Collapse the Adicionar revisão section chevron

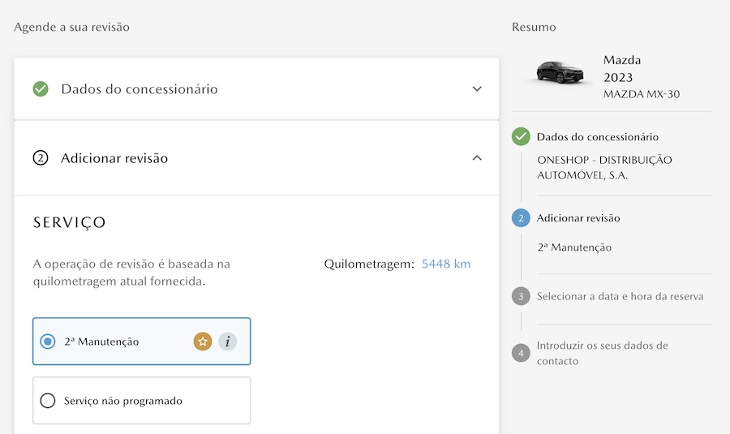click(477, 158)
